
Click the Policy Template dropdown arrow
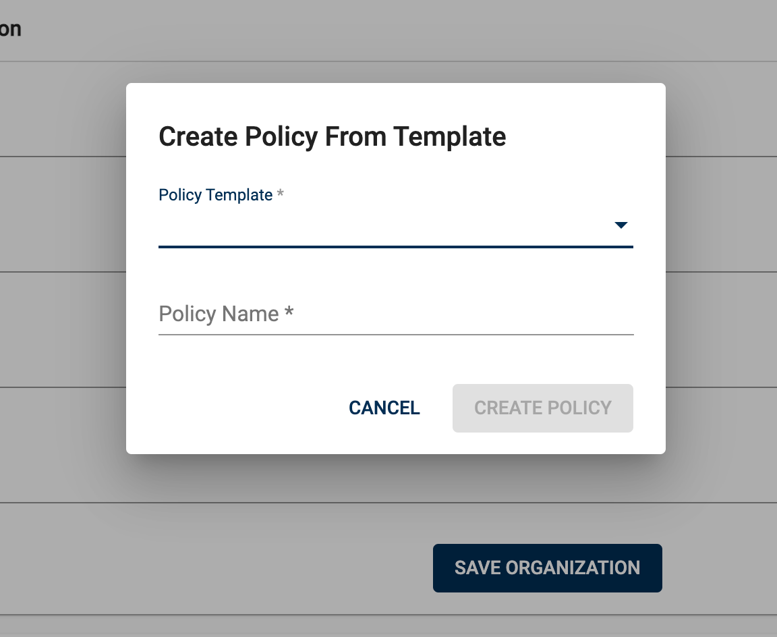coord(621,225)
